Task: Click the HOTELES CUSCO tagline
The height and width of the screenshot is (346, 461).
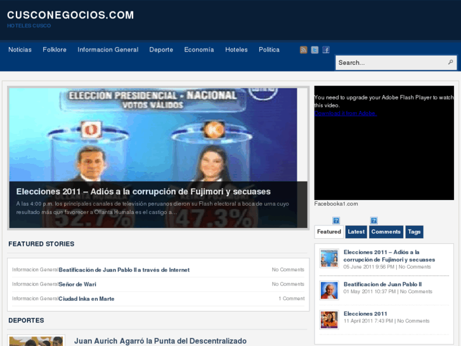Action: [29, 25]
